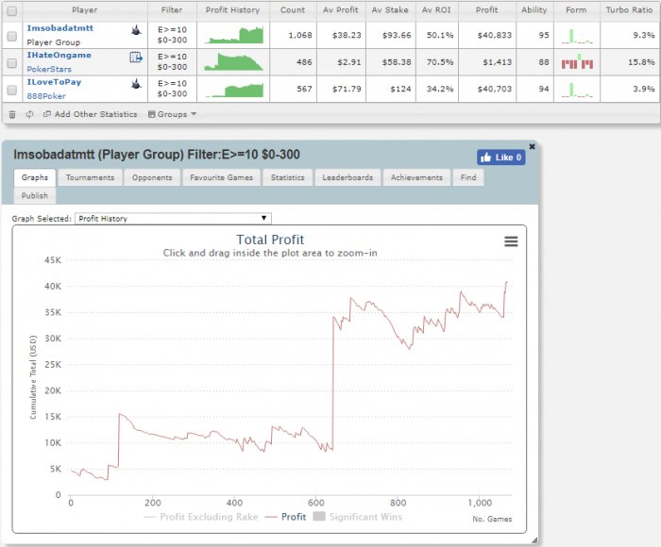Screen dimensions: 661x547
Task: Click the refresh icon below table
Action: point(29,114)
